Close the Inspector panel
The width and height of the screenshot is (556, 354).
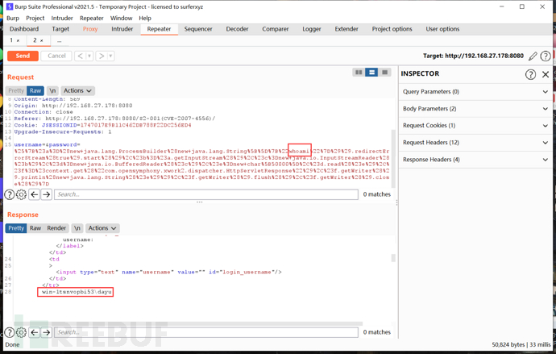(x=546, y=74)
